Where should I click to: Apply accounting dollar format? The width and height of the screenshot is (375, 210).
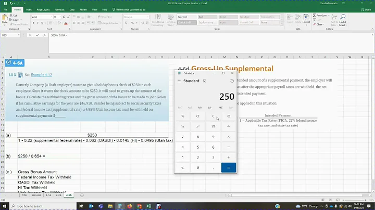pos(126,23)
